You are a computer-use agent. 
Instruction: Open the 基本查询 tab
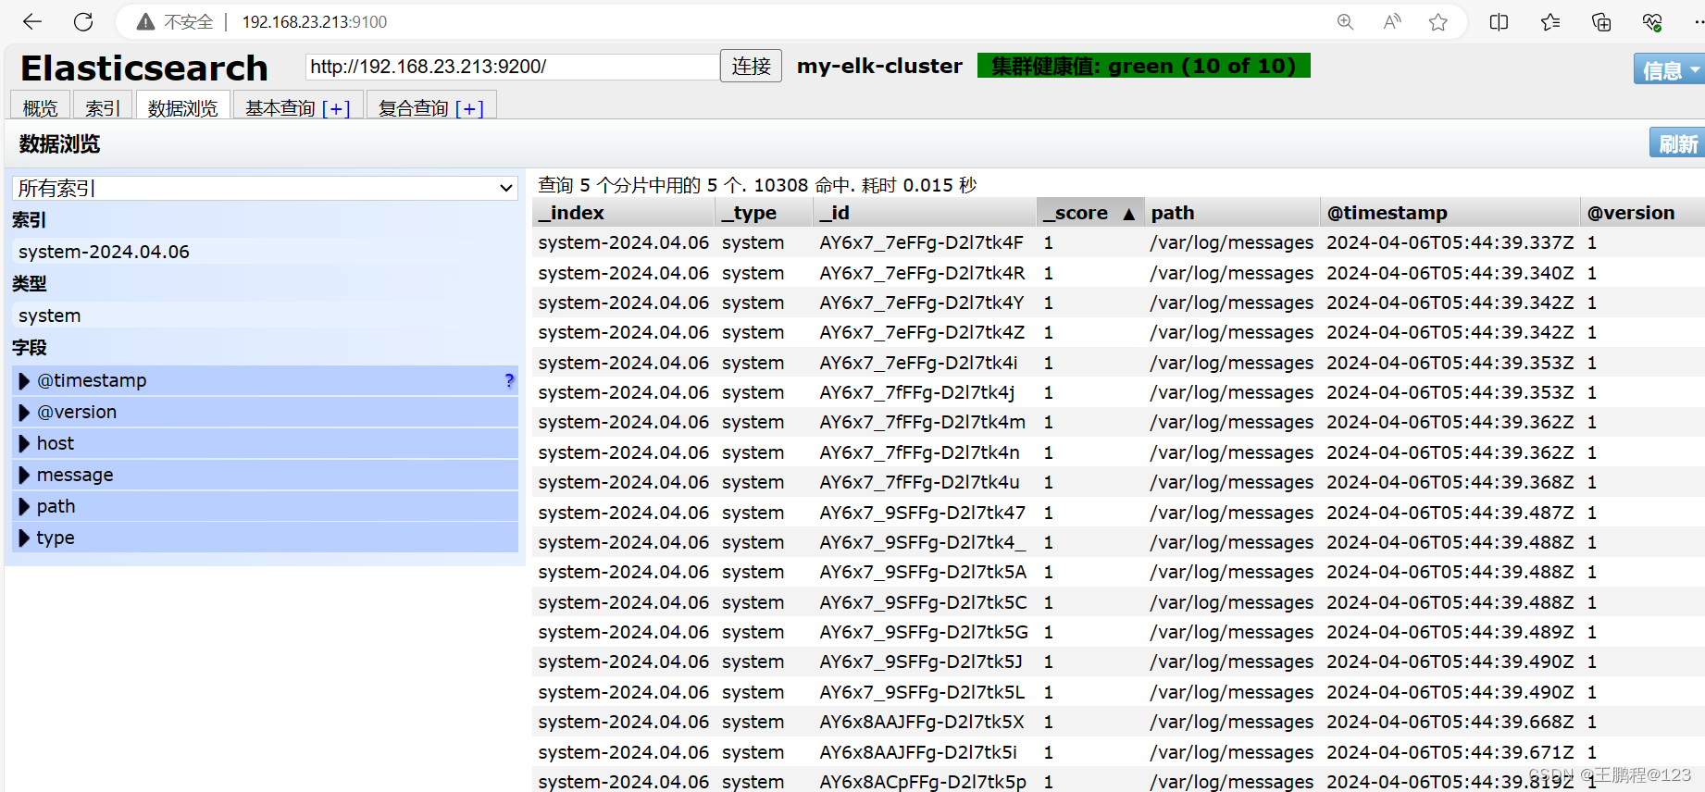point(280,108)
